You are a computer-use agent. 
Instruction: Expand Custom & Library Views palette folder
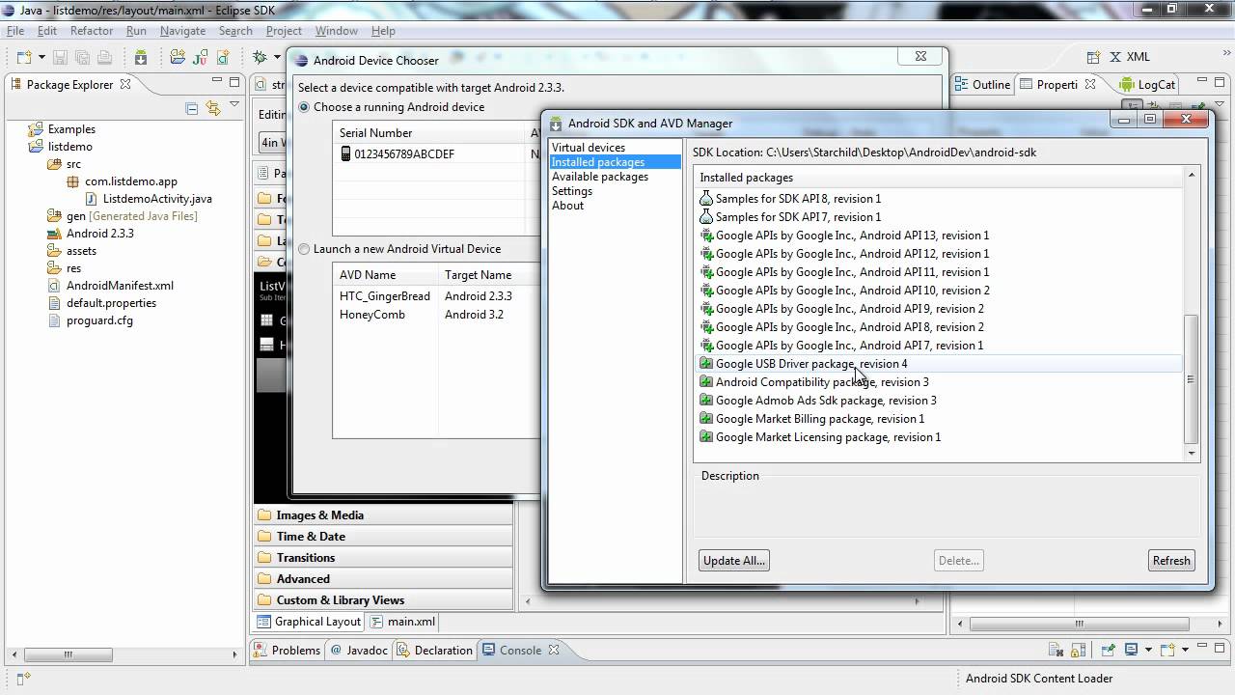tap(383, 600)
